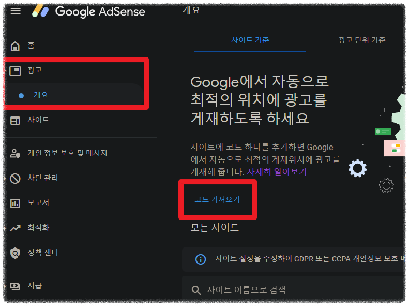The image size is (409, 306).
Task: Switch to the 광고 단위 기준 tab
Action: [x=362, y=40]
